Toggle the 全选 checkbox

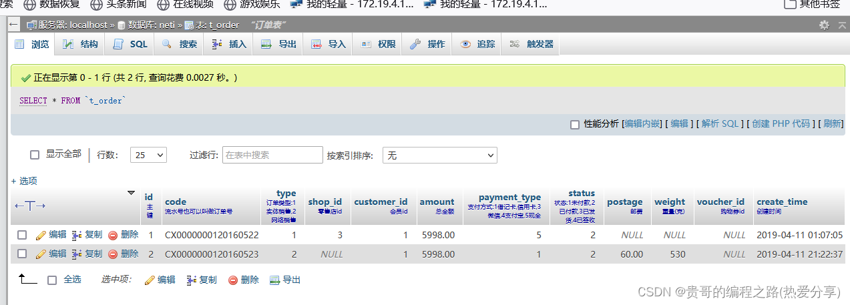pos(52,280)
